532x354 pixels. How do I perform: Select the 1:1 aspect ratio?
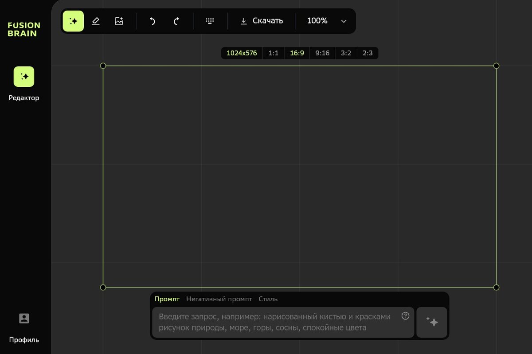[x=274, y=53]
